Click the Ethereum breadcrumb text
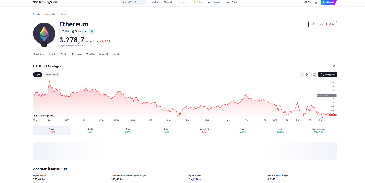Viewport: 365px width, 183px height. pos(63,14)
